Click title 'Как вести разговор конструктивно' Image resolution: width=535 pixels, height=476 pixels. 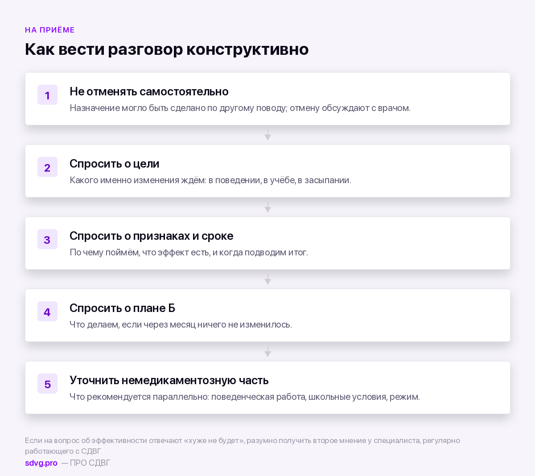tap(167, 49)
